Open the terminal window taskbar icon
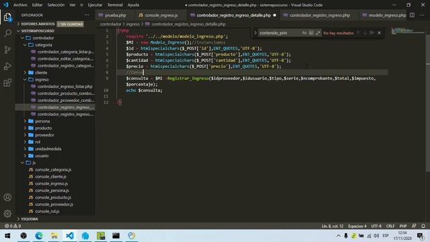 [116, 236]
